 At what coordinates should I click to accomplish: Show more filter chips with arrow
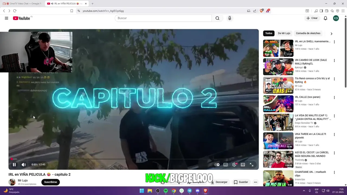[x=331, y=34]
